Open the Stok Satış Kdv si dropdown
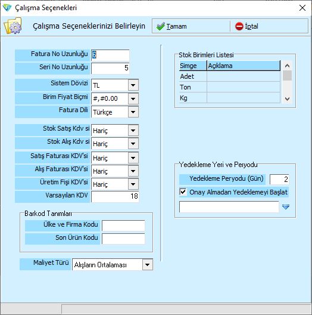The width and height of the screenshot is (312, 315). tap(133, 131)
